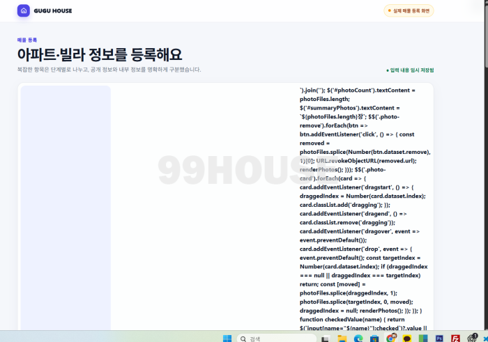This screenshot has height=342, width=488.
Task: Click the code line starting photoFiles.length;
Action: coord(325,99)
